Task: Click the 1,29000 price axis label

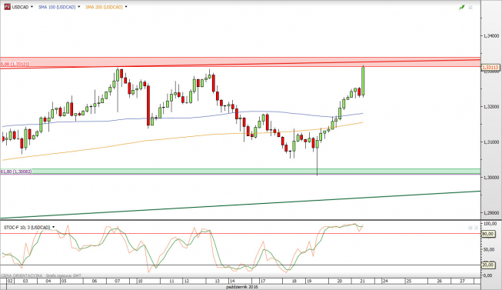Action: click(x=491, y=212)
